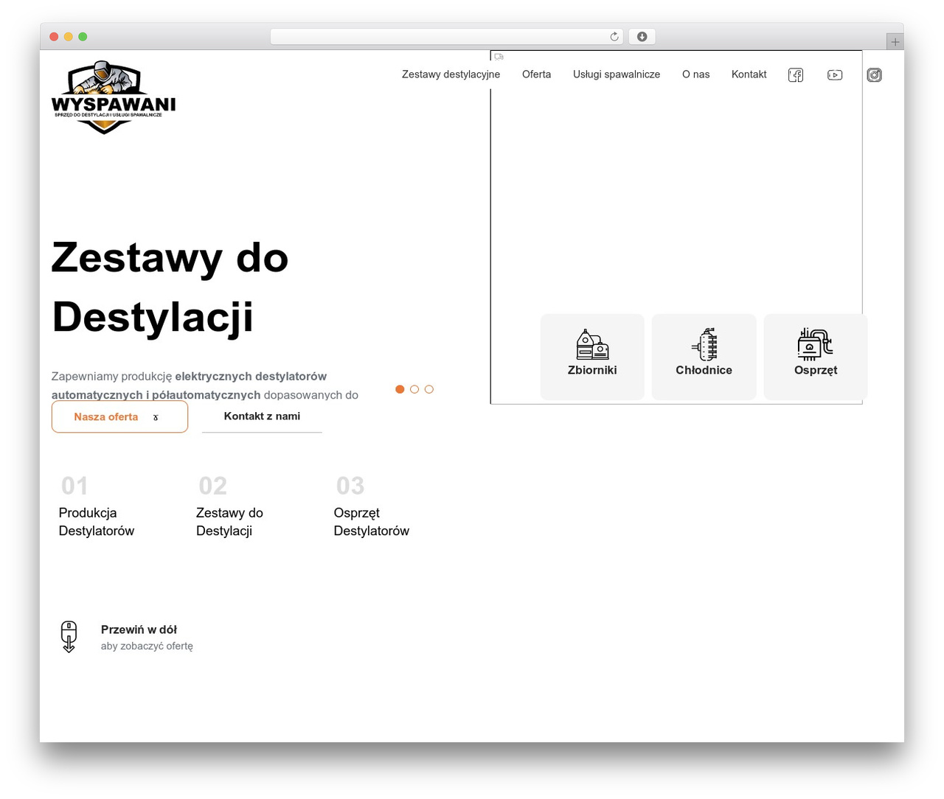Click the Kontakt z nami button

pyautogui.click(x=262, y=416)
